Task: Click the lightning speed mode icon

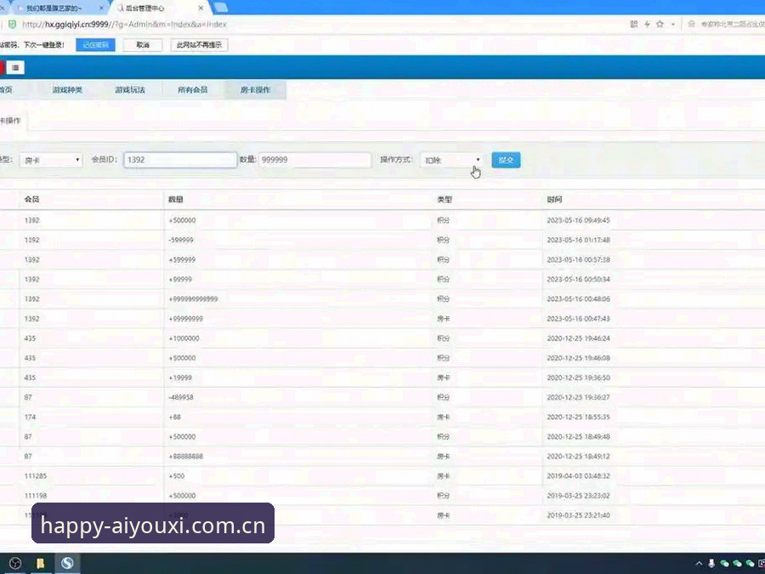Action: point(647,24)
